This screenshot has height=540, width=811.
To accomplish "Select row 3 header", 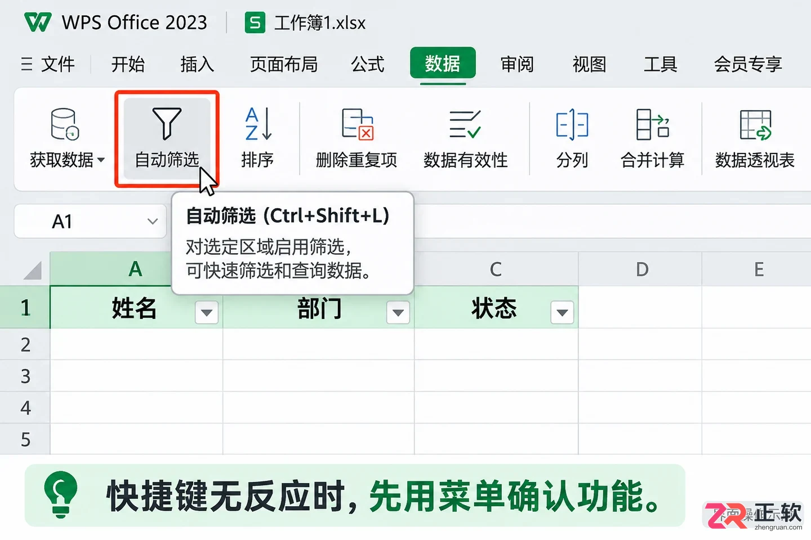I will pos(25,376).
